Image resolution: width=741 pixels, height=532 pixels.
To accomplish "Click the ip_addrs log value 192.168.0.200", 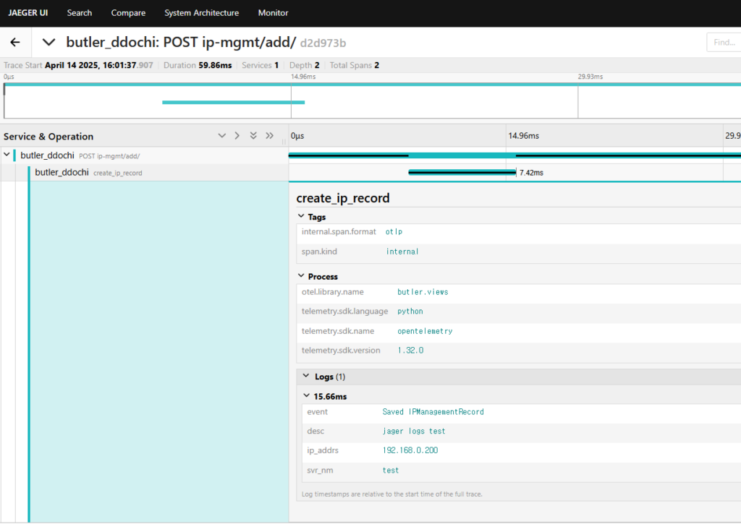I will [x=410, y=450].
